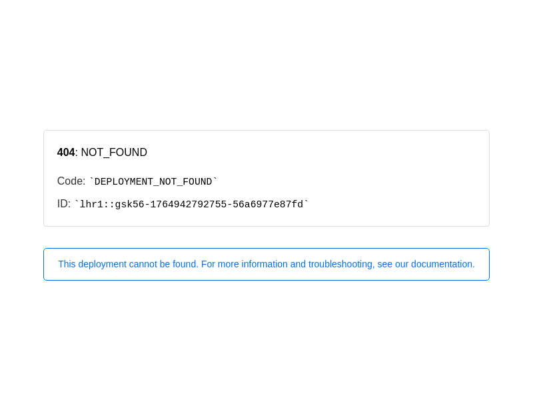The image size is (533, 400).
Task: Click the 'gsk56' segment of the ID
Action: [x=129, y=205]
